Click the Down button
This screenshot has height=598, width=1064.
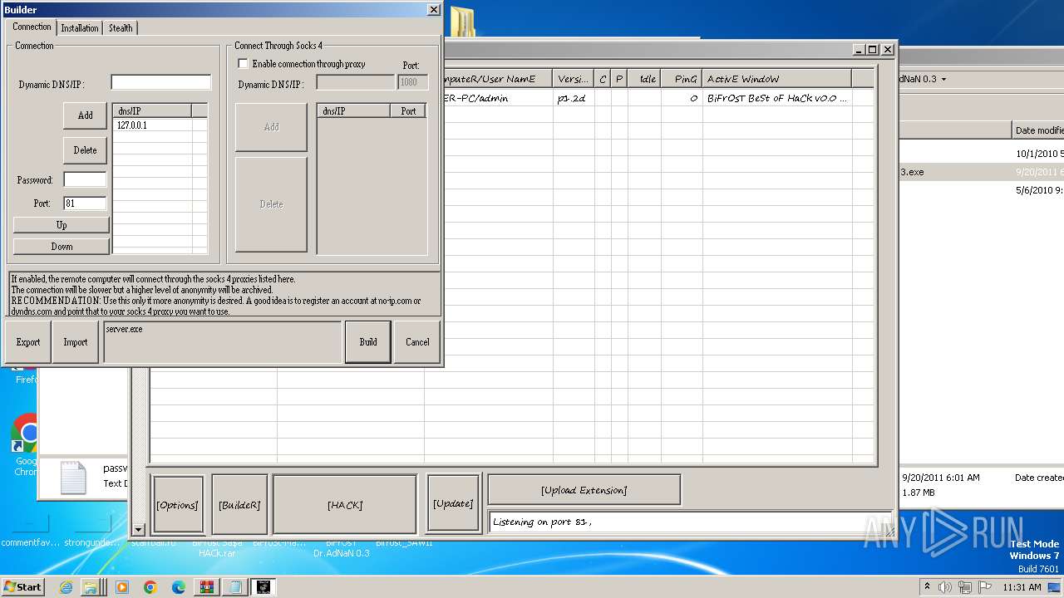click(x=62, y=247)
